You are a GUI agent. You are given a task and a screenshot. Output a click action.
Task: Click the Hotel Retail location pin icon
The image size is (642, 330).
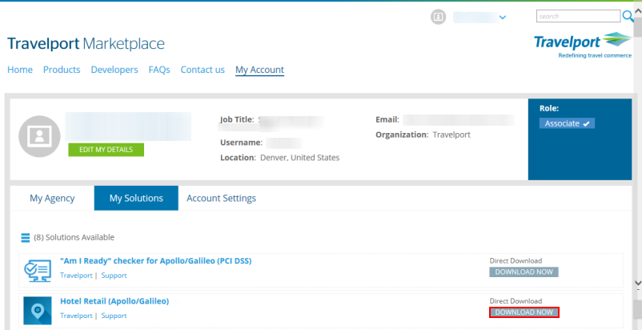38,310
